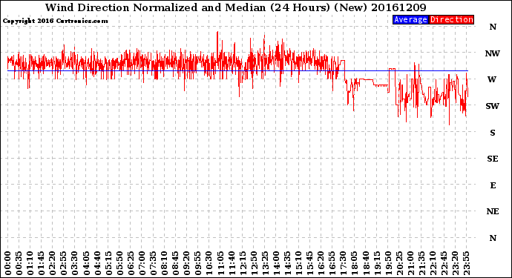The height and width of the screenshot is (278, 512).
Task: Click the 14:00 time axis label
Action: [276, 263]
